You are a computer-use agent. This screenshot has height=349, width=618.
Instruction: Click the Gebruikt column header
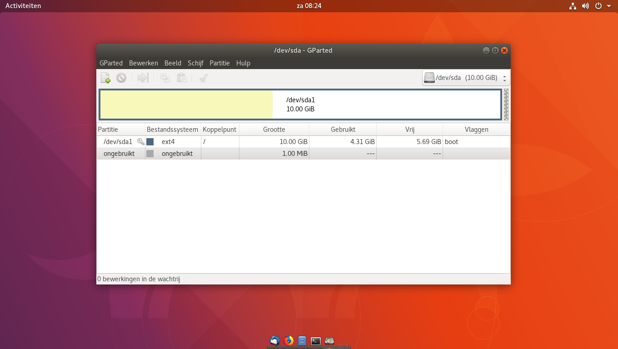coord(343,130)
